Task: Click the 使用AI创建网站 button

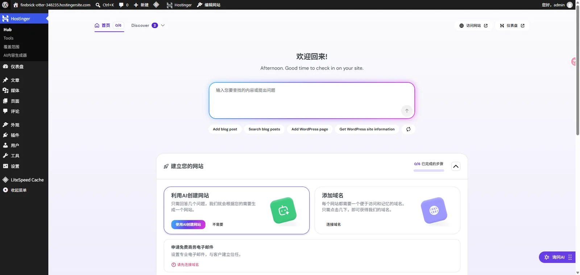Action: pos(188,225)
